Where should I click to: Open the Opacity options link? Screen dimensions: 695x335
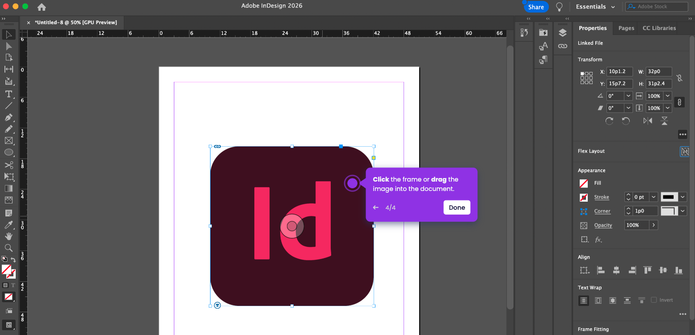click(x=603, y=225)
